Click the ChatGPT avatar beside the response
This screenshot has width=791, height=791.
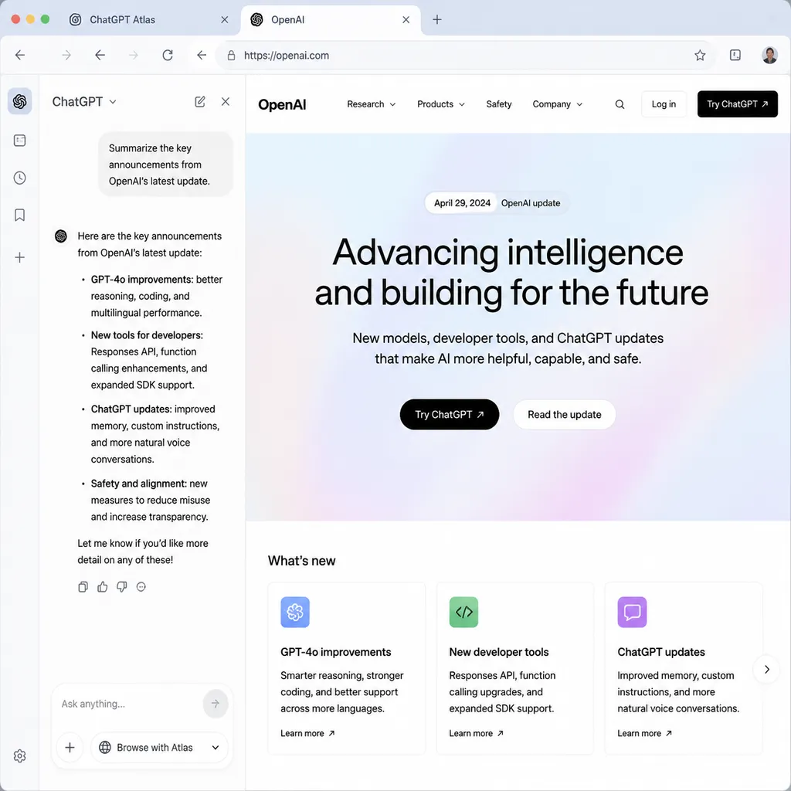(61, 236)
